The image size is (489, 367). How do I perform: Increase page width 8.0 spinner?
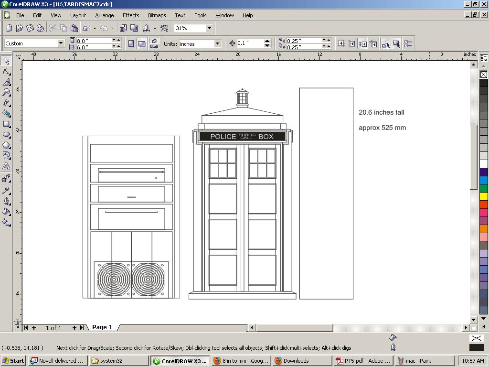pyautogui.click(x=118, y=40)
